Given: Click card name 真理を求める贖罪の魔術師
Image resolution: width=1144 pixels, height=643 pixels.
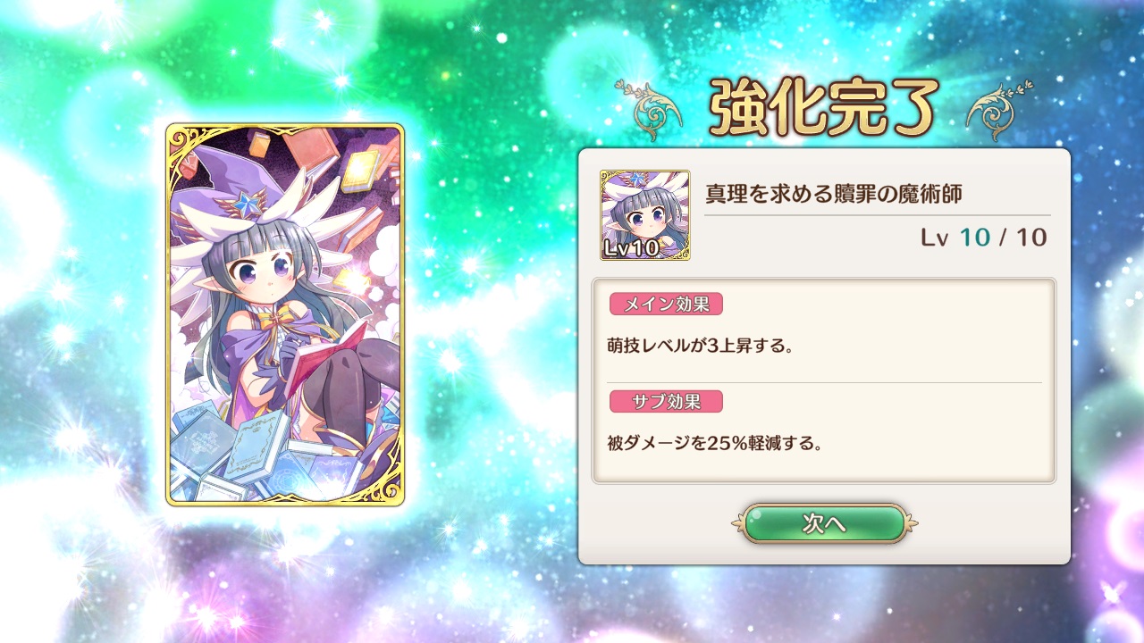Looking at the screenshot, I should (834, 193).
